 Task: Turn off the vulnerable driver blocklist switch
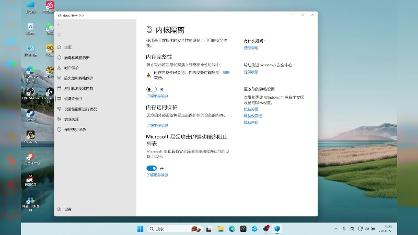(151, 168)
